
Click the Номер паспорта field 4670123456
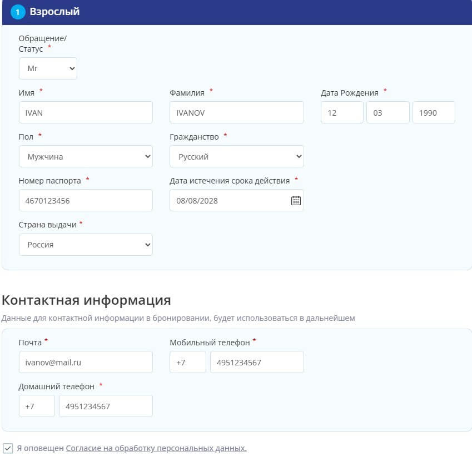[86, 200]
